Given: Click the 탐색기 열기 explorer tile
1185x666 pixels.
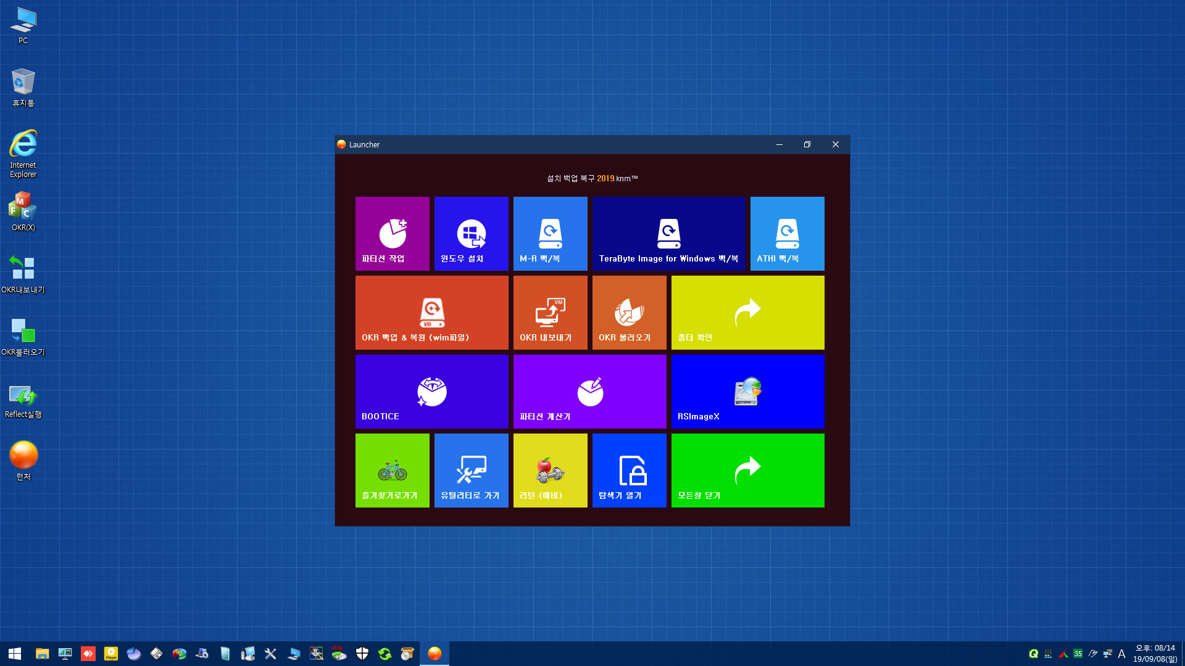Looking at the screenshot, I should 629,471.
